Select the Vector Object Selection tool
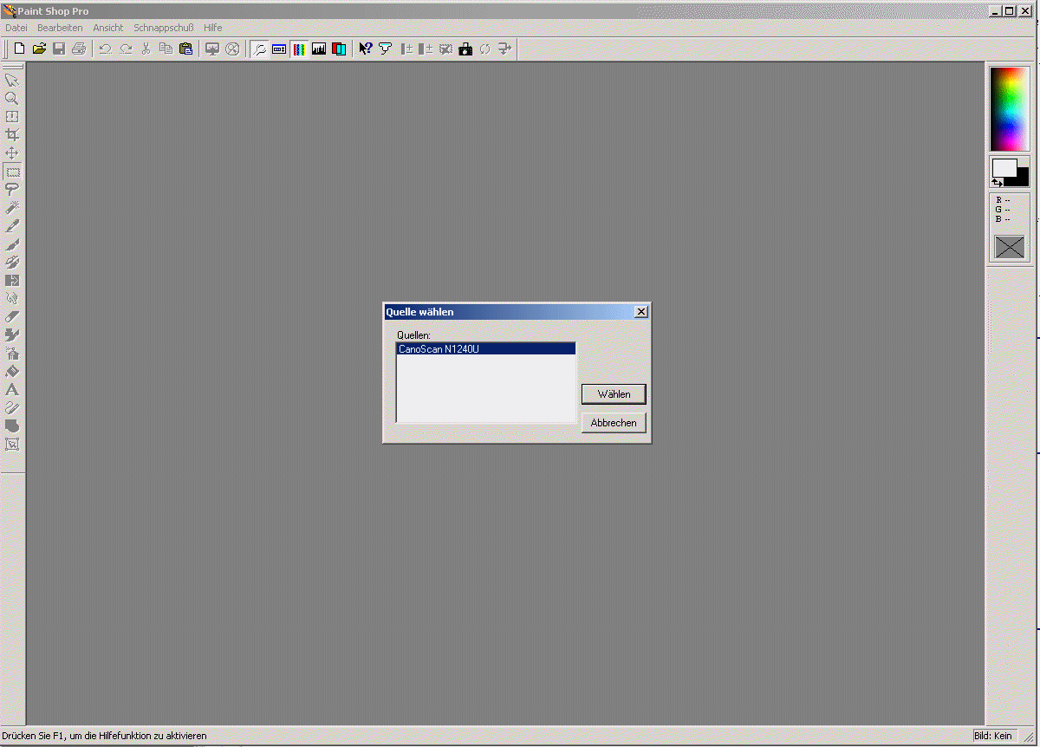 12,444
